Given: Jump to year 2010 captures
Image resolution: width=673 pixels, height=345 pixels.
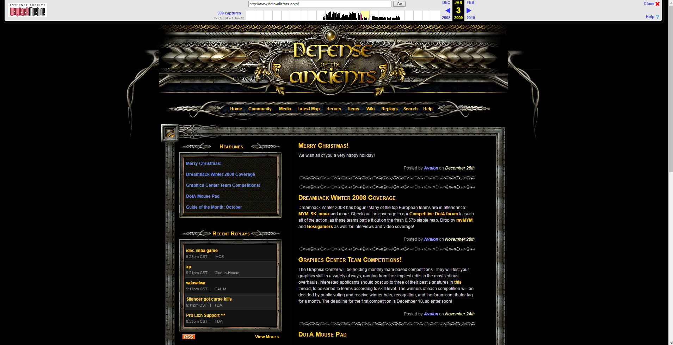Looking at the screenshot, I should [x=471, y=18].
